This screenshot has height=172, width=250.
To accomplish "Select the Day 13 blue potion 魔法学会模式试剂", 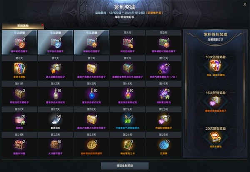I will click(92, 94).
